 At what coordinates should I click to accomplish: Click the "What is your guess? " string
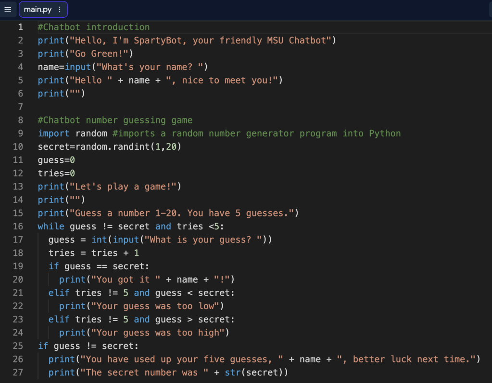[x=203, y=240]
